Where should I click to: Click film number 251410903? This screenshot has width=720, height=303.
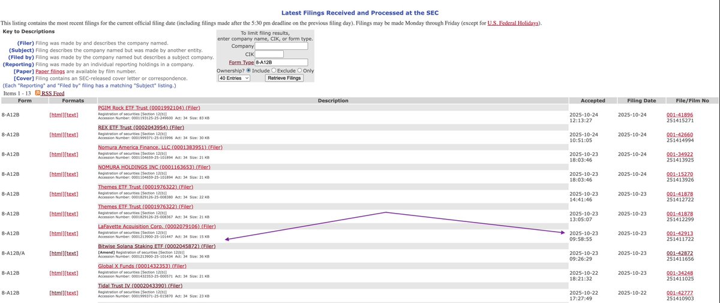pos(680,298)
